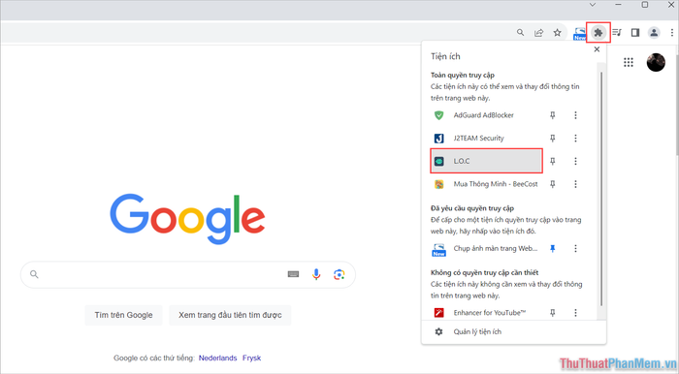Open Chrome three-dot main menu
Viewport: 679px width, 374px height.
coord(672,32)
